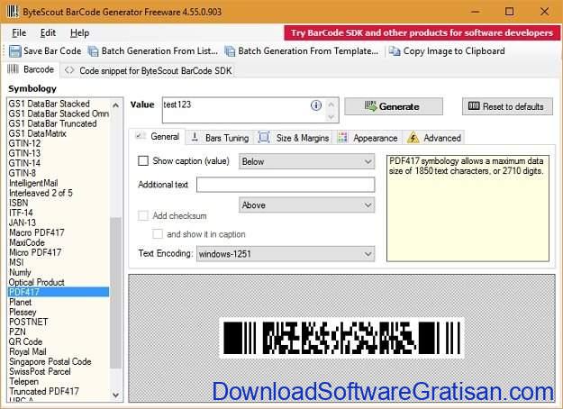Screen dimensions: 563x409
Task: Toggle the Show caption (value) checkbox
Action: pyautogui.click(x=143, y=160)
